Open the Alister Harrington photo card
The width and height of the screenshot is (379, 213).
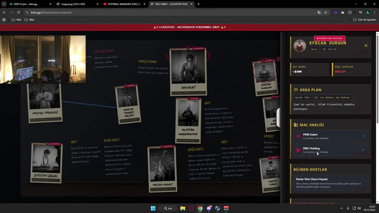click(188, 120)
